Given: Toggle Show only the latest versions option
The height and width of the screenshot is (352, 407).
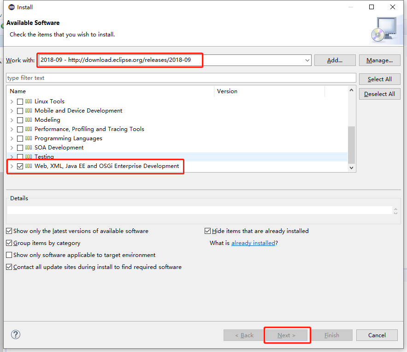Looking at the screenshot, I should point(9,231).
